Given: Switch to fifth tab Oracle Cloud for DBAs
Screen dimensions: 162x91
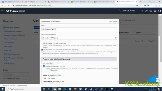Looking at the screenshot, I should [x=104, y=2].
